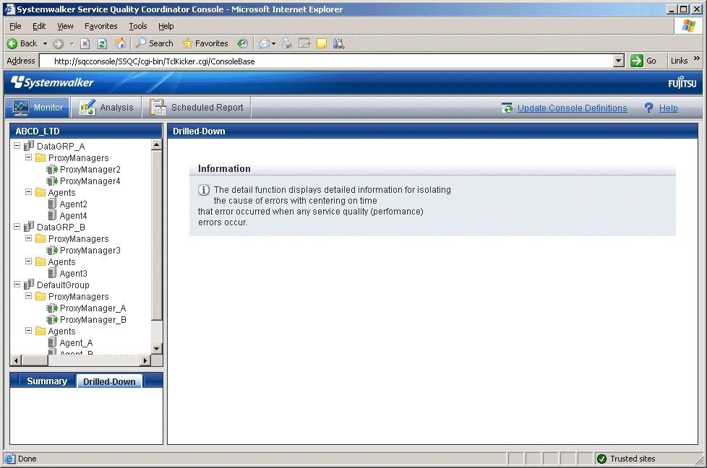Image resolution: width=707 pixels, height=468 pixels.
Task: Switch to the Drilled-Down tab
Action: [109, 381]
